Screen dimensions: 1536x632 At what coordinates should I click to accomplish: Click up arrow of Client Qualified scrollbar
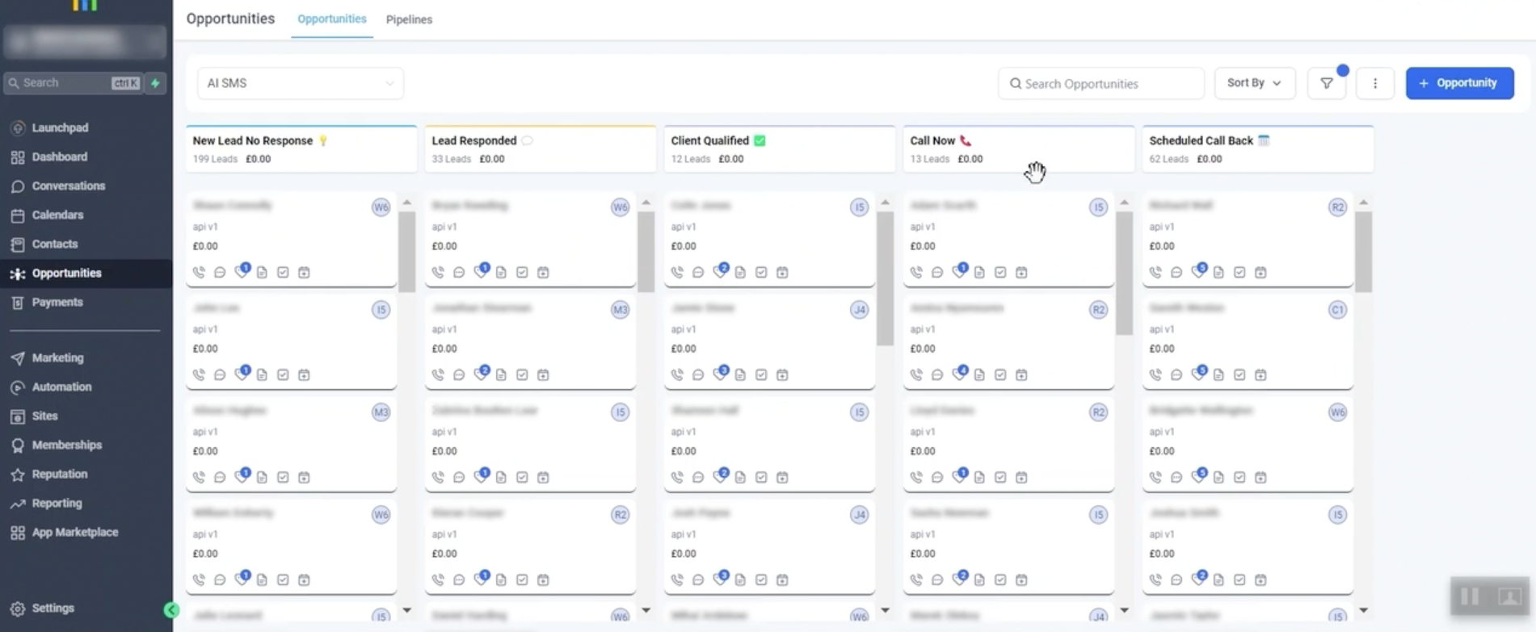[x=885, y=203]
